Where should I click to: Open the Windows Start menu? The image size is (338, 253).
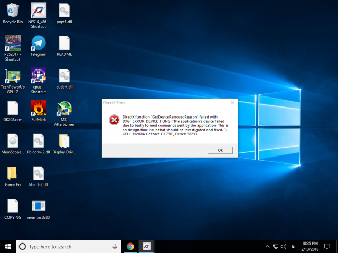pyautogui.click(x=8, y=246)
